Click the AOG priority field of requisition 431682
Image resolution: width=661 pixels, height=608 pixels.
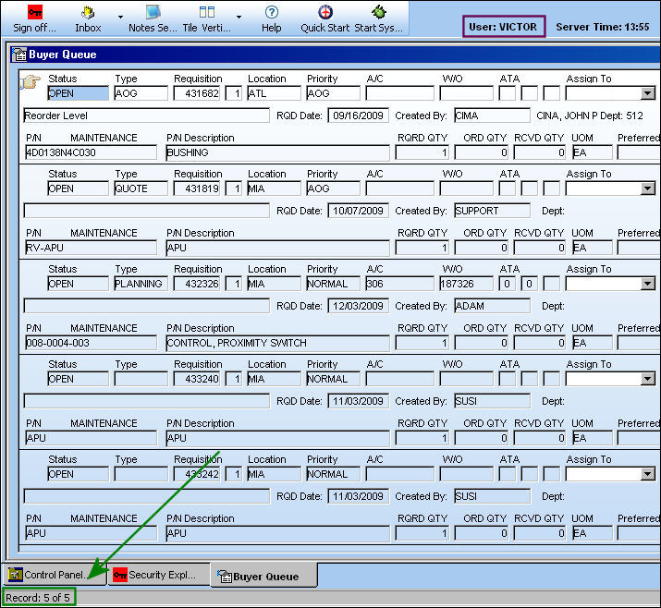point(334,93)
